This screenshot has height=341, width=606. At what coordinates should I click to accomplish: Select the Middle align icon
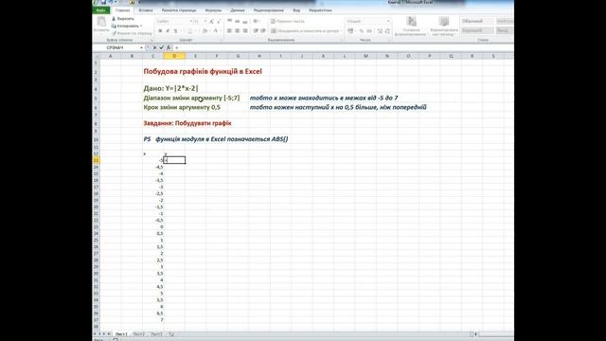238,21
